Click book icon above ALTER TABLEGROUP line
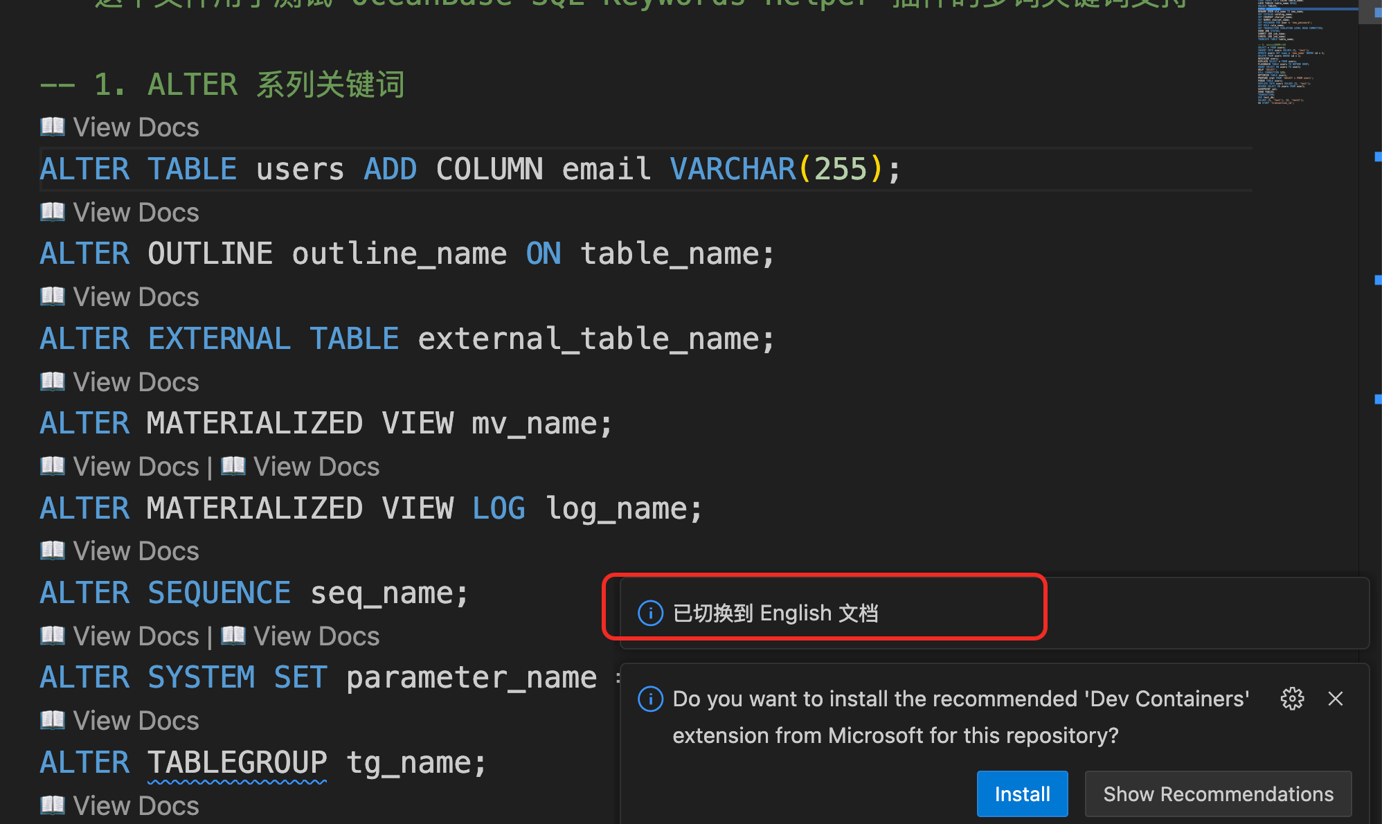This screenshot has width=1382, height=824. point(53,720)
